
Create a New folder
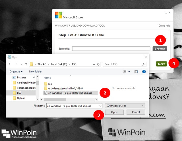pyautogui.click(x=35, y=72)
